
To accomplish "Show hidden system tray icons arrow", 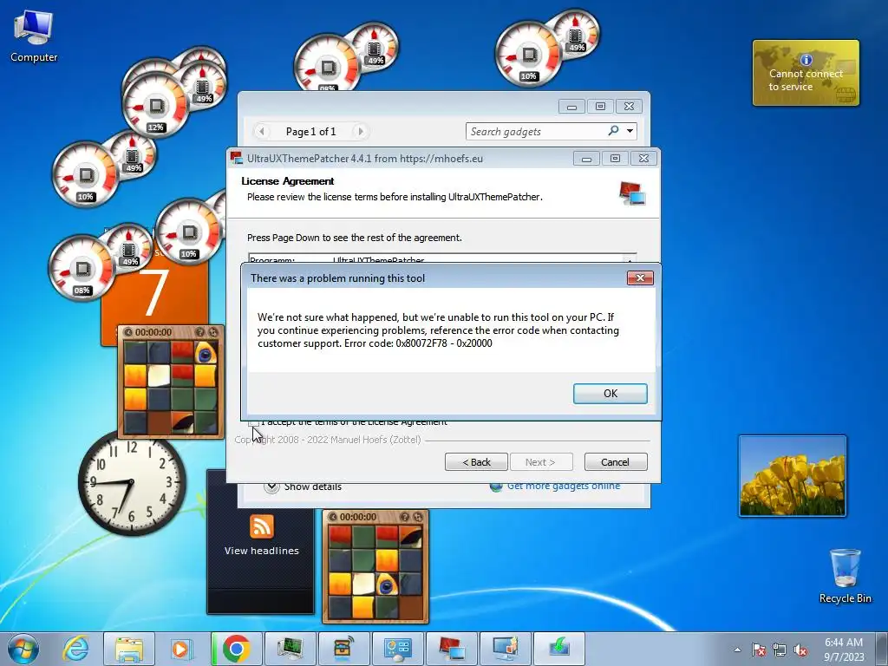I will click(x=737, y=650).
